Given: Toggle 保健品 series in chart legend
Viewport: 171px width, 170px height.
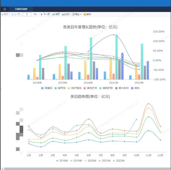Looking at the screenshot, I should click(x=47, y=88).
